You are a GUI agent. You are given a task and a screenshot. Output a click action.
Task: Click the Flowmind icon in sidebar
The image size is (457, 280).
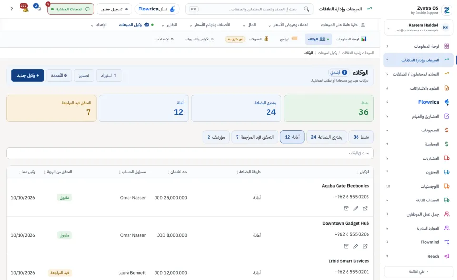pos(447,242)
